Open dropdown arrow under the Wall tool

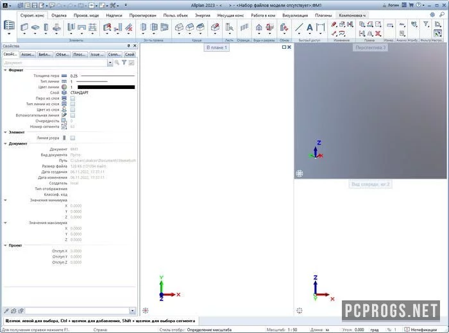click(24, 34)
